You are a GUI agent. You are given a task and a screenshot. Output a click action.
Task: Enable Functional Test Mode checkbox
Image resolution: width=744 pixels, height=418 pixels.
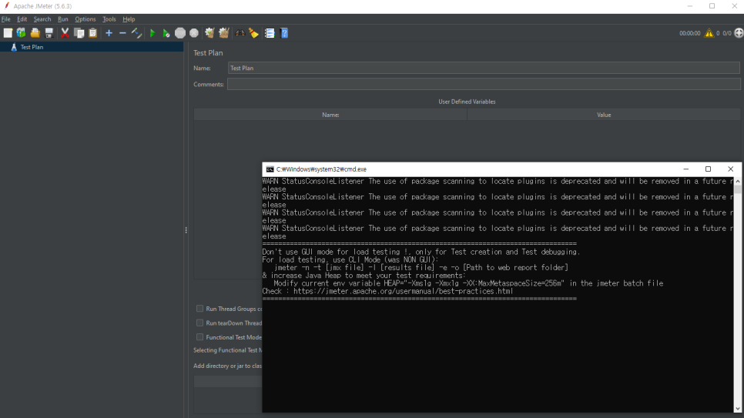pyautogui.click(x=199, y=337)
